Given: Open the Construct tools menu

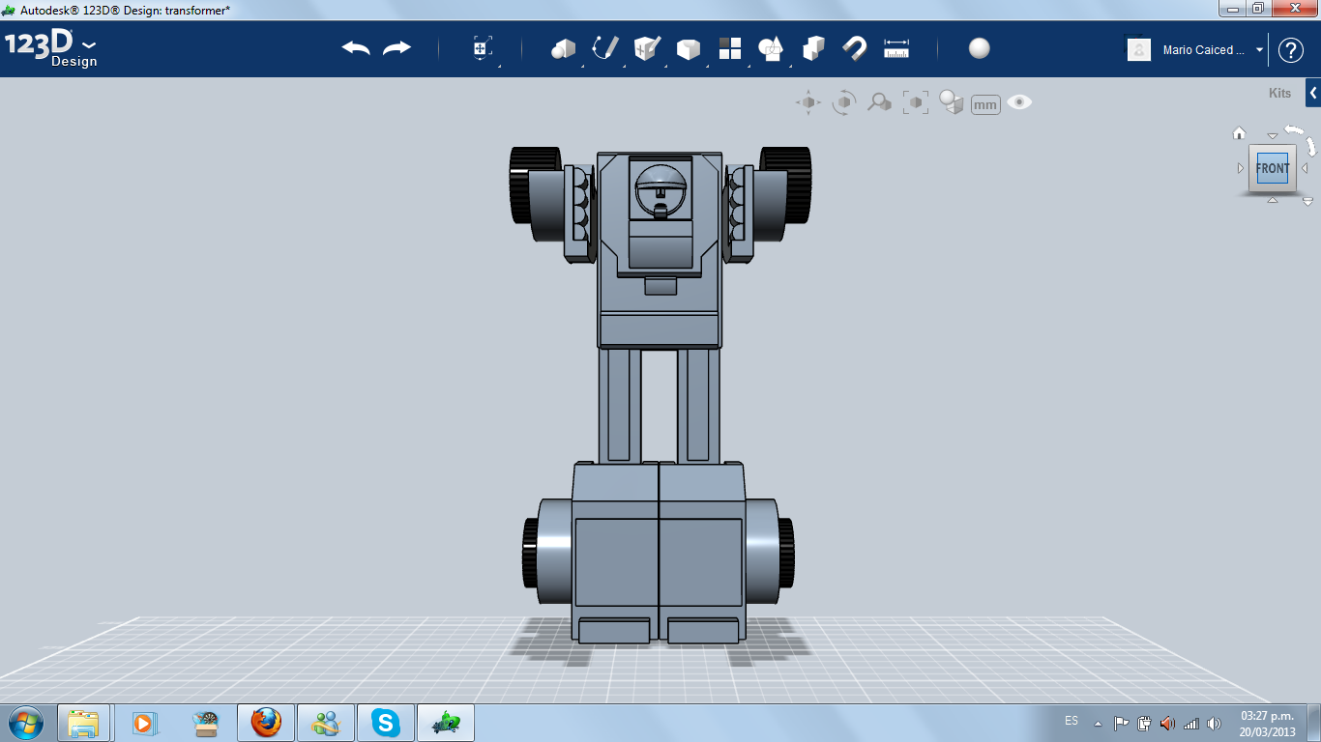Looking at the screenshot, I should pos(647,48).
